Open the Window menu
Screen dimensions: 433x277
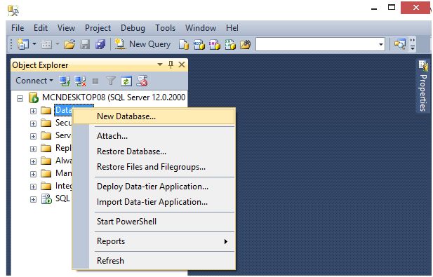(x=201, y=28)
